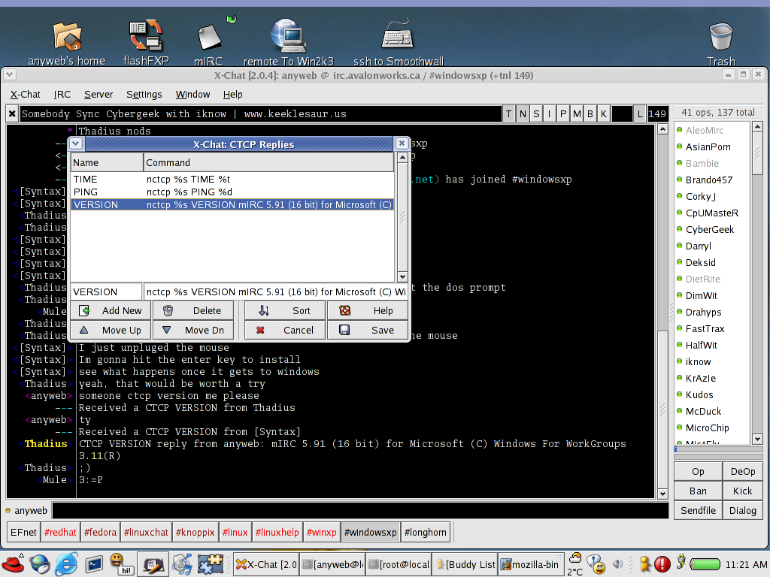This screenshot has width=770, height=577.
Task: Switch to #redhat channel tab
Action: point(60,533)
